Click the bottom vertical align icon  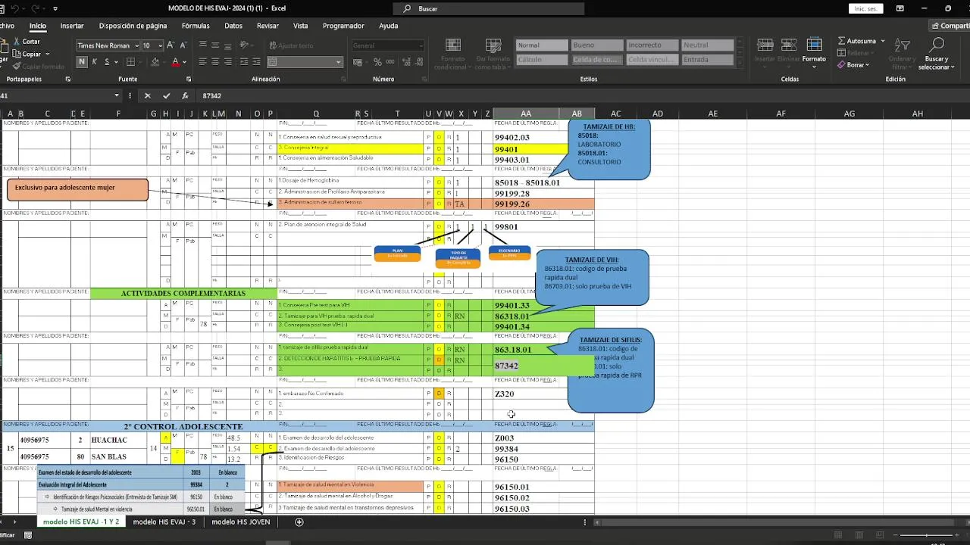pyautogui.click(x=229, y=45)
